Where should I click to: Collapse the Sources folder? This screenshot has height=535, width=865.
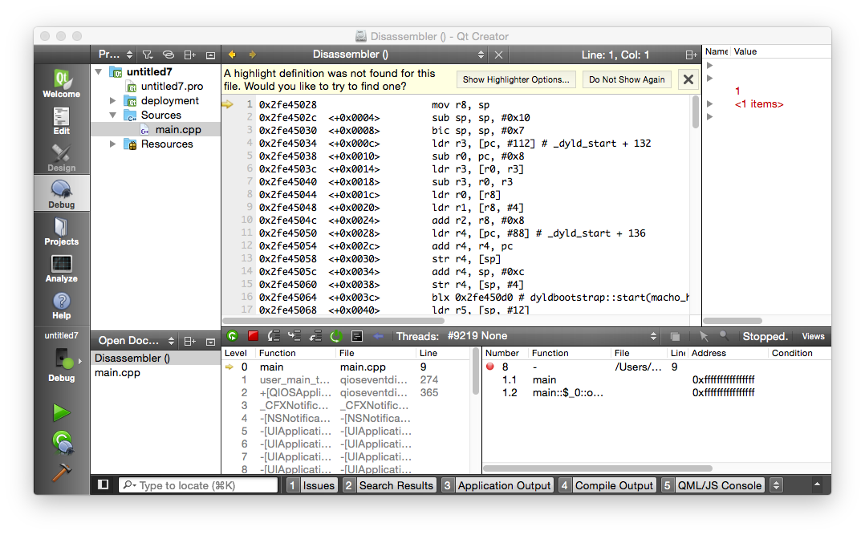coord(112,116)
